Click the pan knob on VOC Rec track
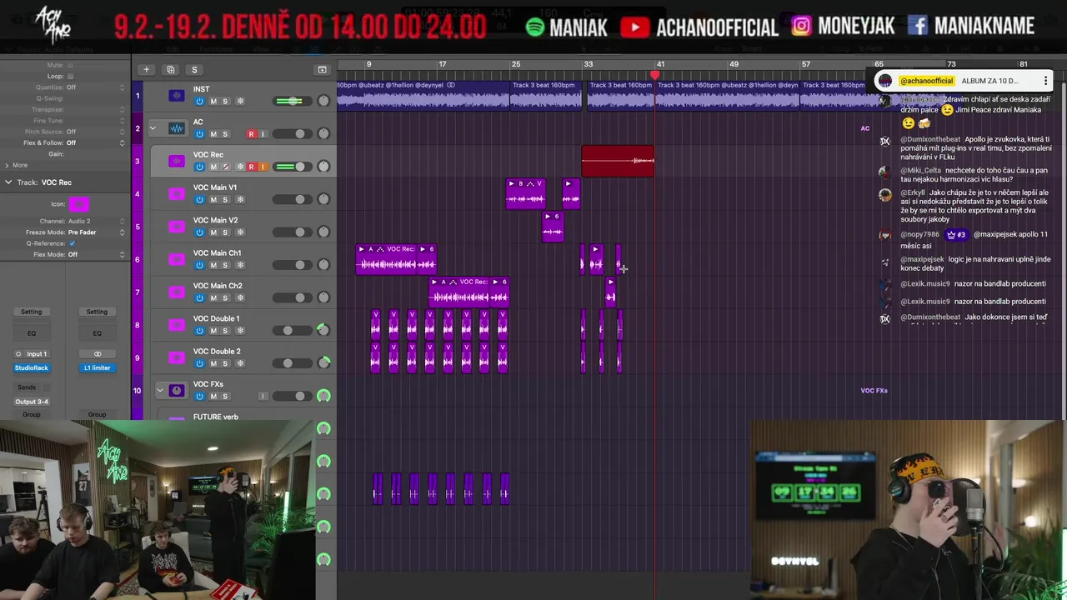The width and height of the screenshot is (1067, 600). pyautogui.click(x=323, y=167)
